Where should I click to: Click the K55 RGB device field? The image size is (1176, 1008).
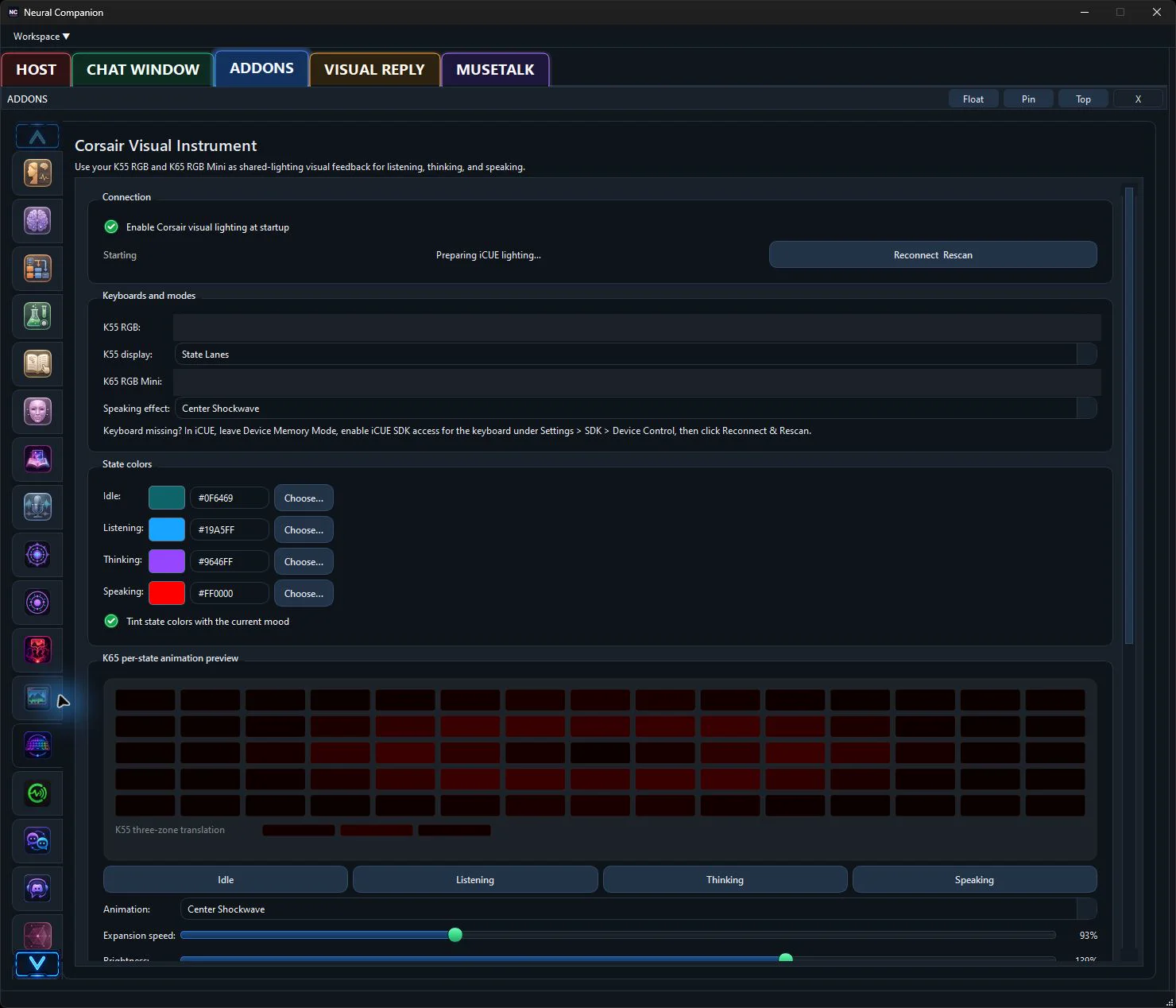coord(637,328)
